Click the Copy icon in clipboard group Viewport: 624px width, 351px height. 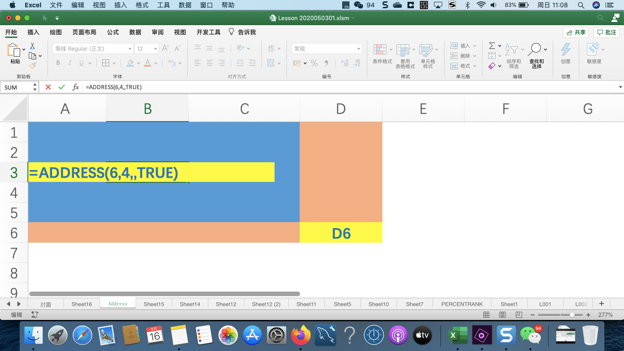pos(32,56)
